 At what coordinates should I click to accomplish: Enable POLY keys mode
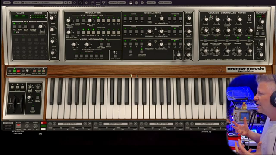pos(14,27)
